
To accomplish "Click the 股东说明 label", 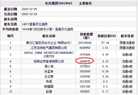I will coord(11,19).
